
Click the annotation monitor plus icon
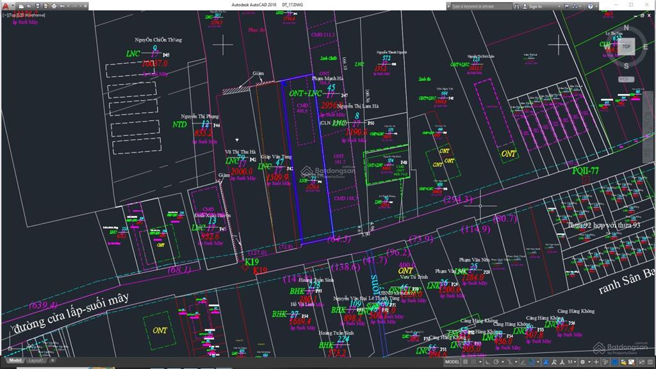[596, 362]
